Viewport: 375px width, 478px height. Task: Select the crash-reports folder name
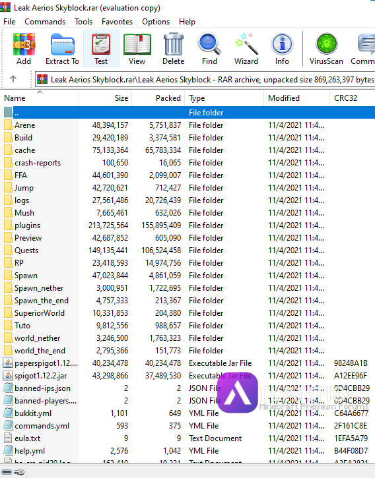[38, 163]
